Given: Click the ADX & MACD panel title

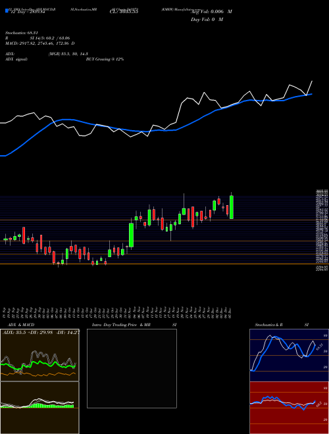Looking at the screenshot, I should click(20, 325).
